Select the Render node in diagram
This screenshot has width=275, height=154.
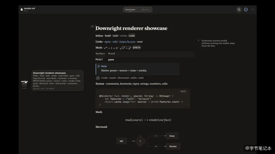(173, 146)
